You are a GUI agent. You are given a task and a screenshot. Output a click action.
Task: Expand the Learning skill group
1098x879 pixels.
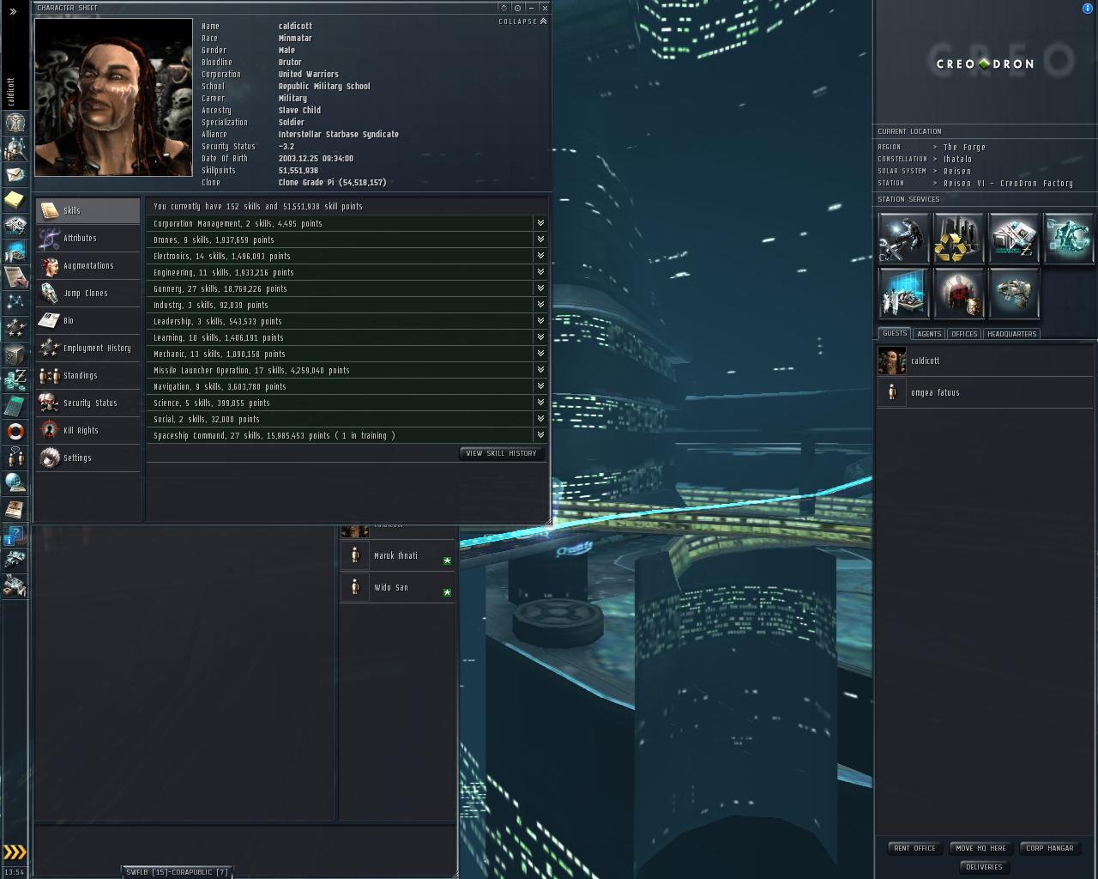click(540, 337)
